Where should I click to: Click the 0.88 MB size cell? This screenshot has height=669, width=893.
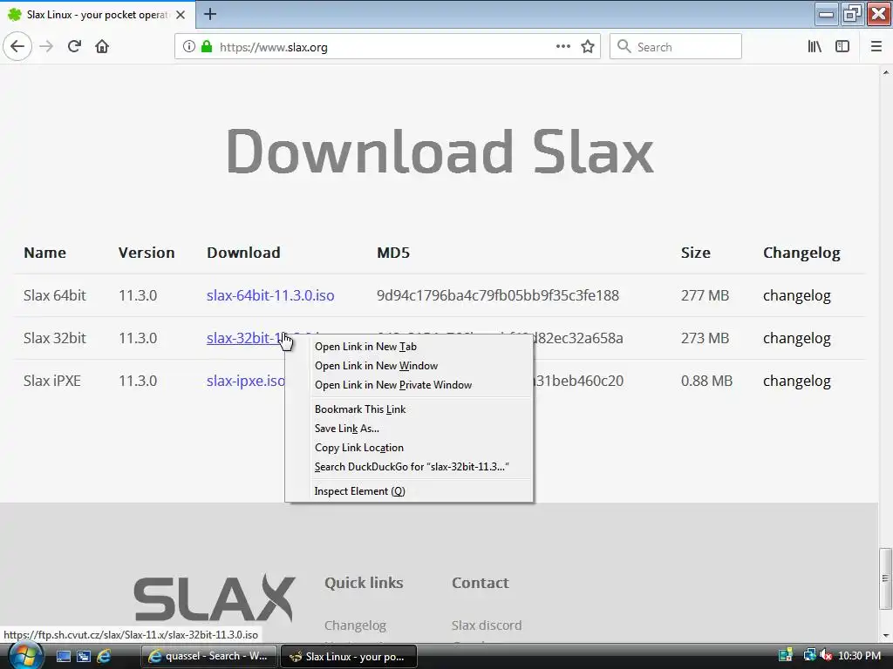[x=706, y=381]
